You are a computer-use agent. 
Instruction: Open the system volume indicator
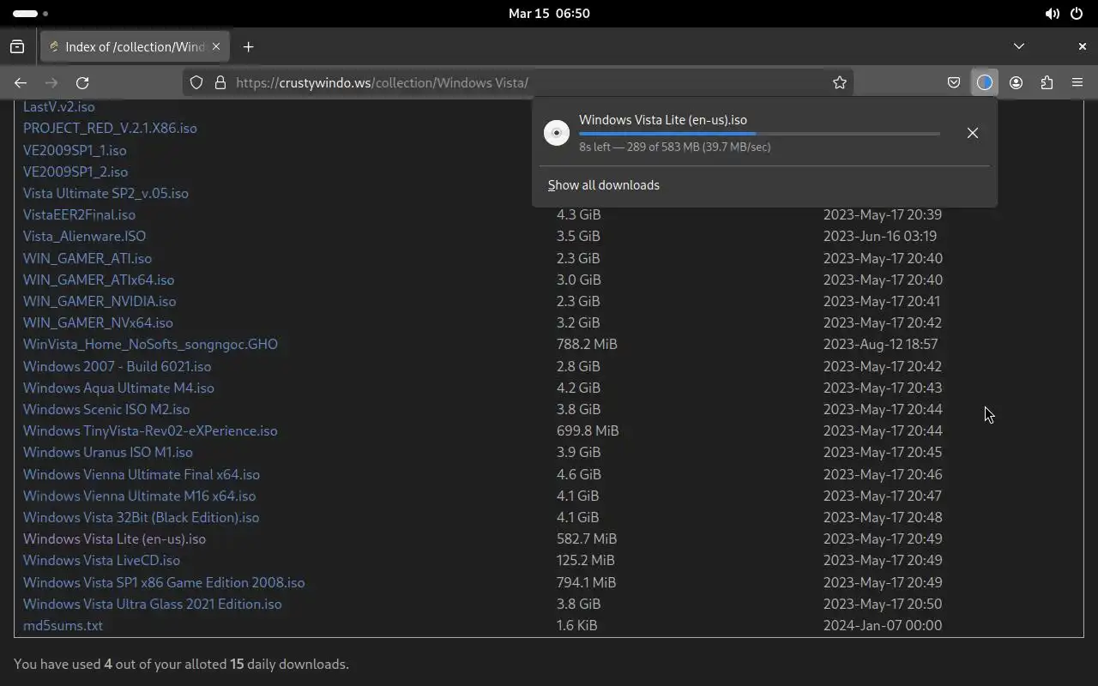(x=1052, y=14)
